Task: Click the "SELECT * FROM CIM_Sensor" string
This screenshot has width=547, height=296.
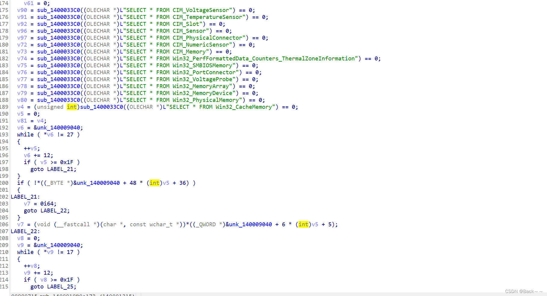Action: 166,31
